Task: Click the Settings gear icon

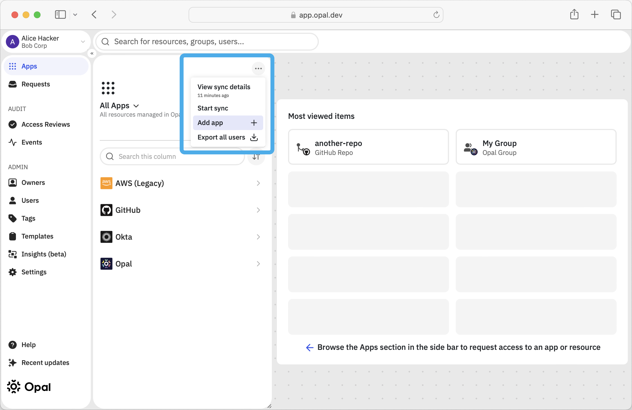Action: pyautogui.click(x=13, y=272)
